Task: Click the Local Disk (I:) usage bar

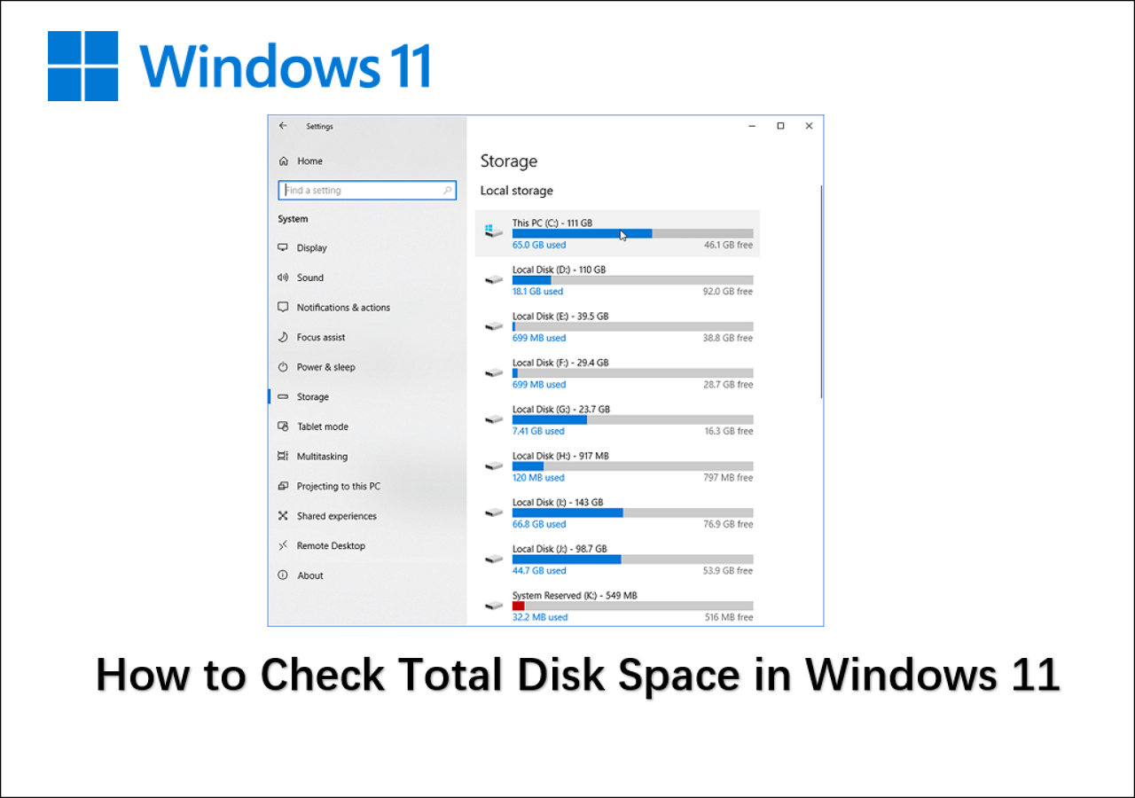Action: (632, 512)
